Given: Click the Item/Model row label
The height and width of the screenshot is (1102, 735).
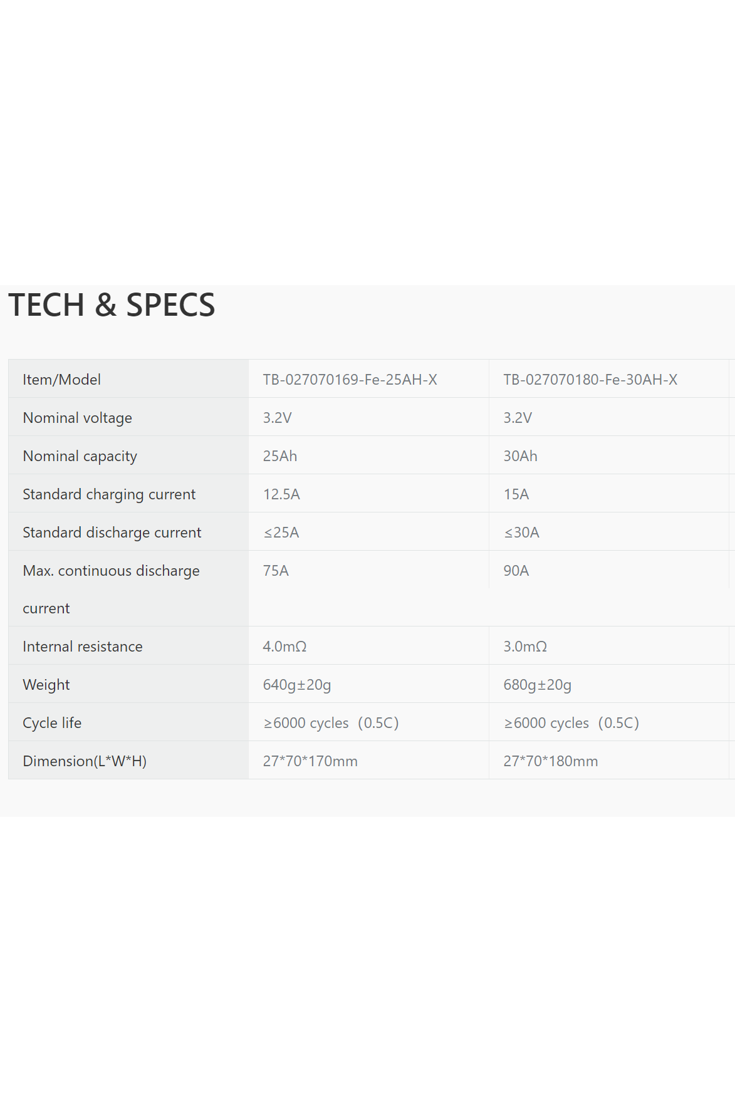Looking at the screenshot, I should click(61, 380).
